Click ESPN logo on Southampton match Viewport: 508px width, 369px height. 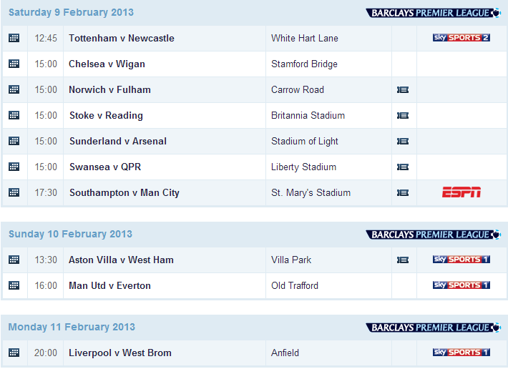[461, 192]
